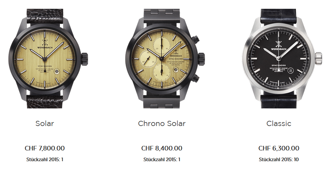Click Stückzahl 2015: 1 under Solar
The width and height of the screenshot is (331, 169).
(44, 160)
